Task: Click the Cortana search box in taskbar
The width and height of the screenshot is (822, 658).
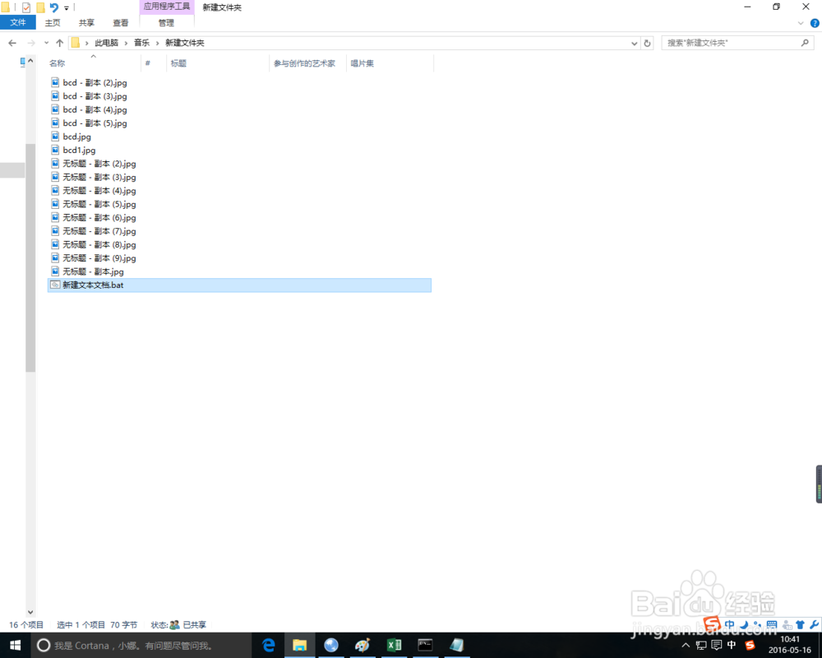Action: 141,646
